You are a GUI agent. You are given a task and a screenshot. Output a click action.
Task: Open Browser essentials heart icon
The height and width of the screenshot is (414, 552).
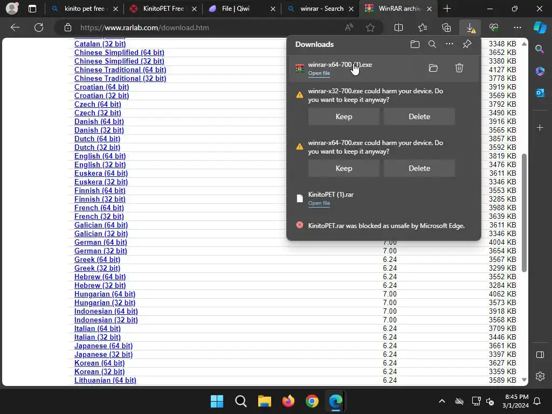[x=494, y=27]
